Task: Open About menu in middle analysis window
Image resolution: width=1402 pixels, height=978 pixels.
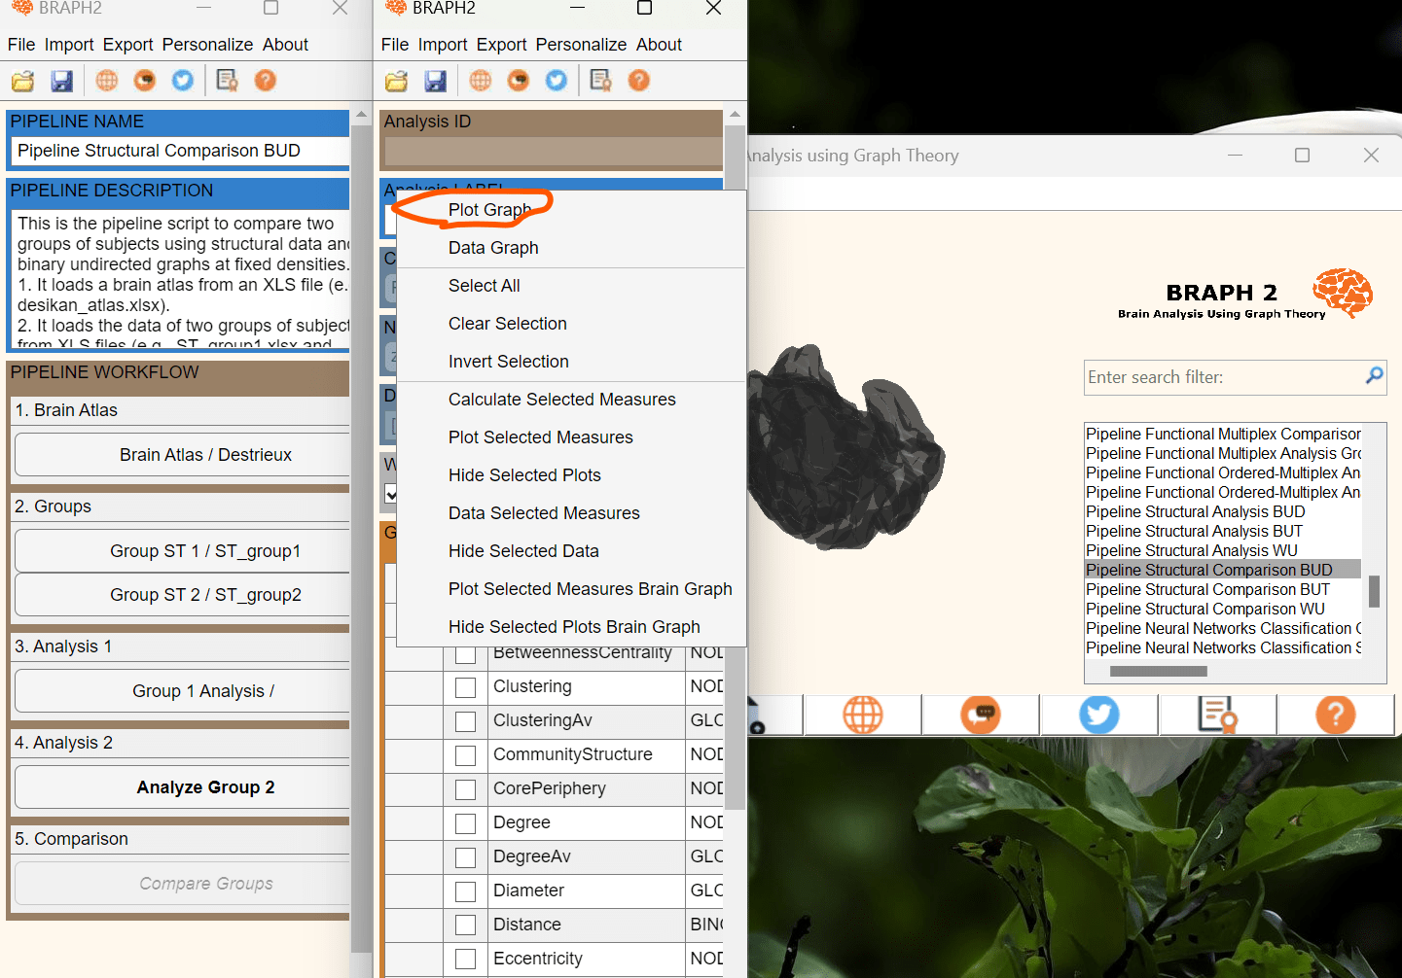Action: (x=659, y=45)
